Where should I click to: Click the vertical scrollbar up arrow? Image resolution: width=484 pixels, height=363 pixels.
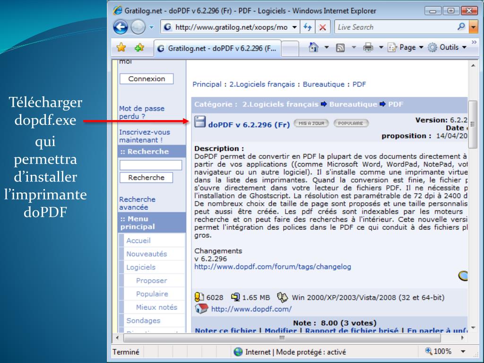click(473, 65)
